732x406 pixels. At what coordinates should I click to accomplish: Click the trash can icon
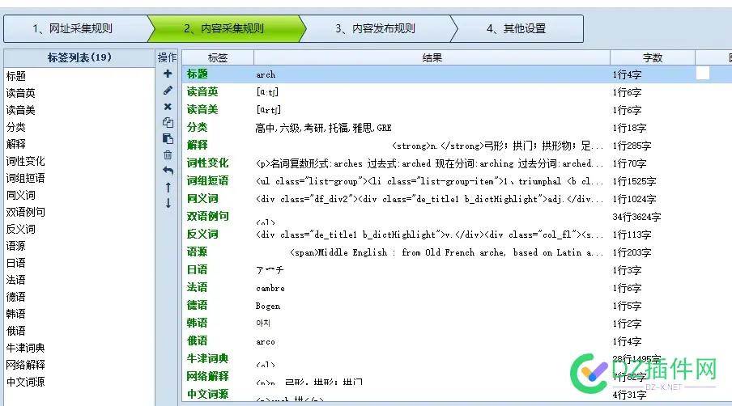point(168,154)
